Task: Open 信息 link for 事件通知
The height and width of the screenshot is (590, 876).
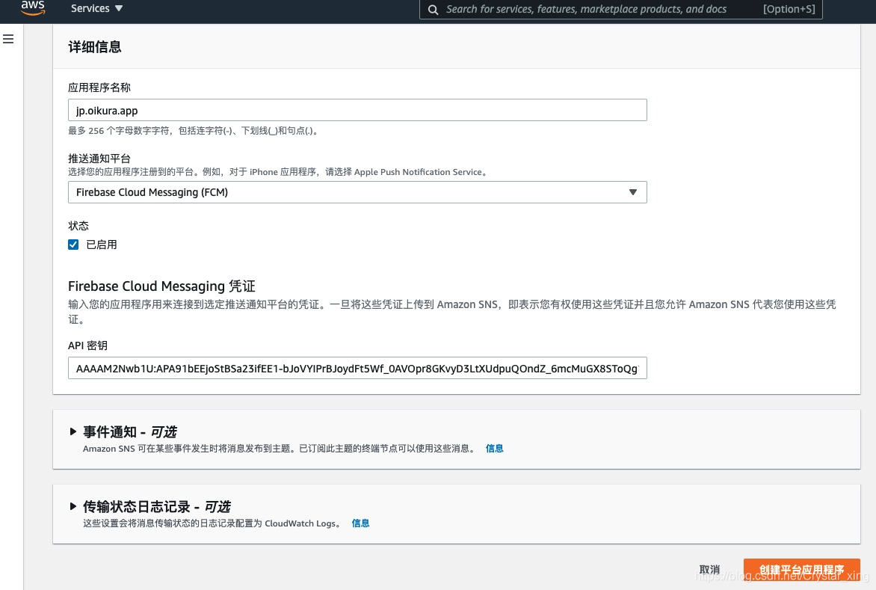Action: coord(494,448)
